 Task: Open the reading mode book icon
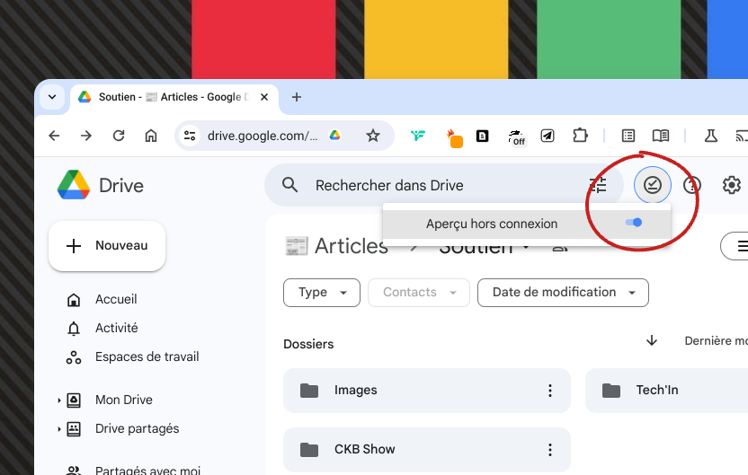point(661,136)
